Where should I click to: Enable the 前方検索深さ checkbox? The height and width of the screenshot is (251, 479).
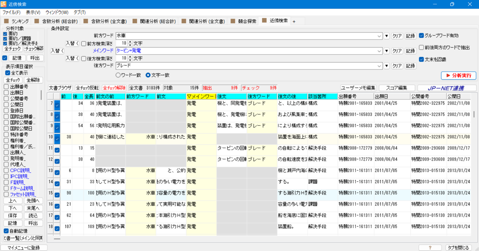[x=83, y=44]
